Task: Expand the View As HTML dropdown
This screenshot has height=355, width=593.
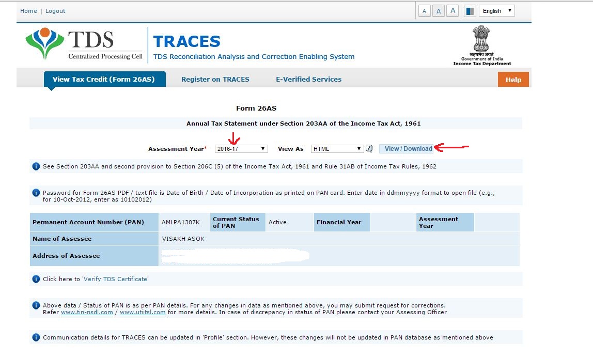Action: [x=337, y=149]
